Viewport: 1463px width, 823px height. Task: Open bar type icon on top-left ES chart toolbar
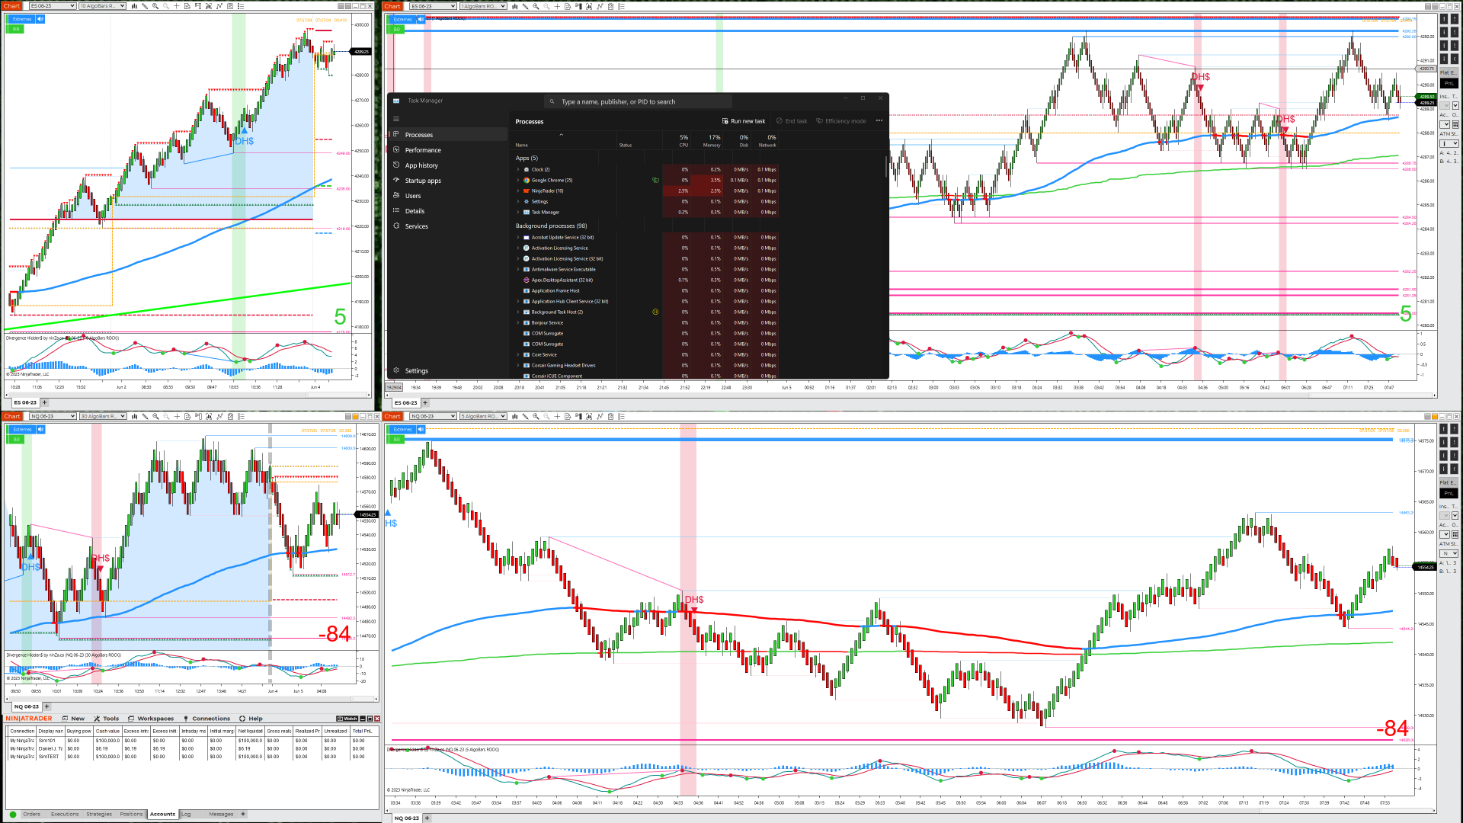pyautogui.click(x=134, y=6)
